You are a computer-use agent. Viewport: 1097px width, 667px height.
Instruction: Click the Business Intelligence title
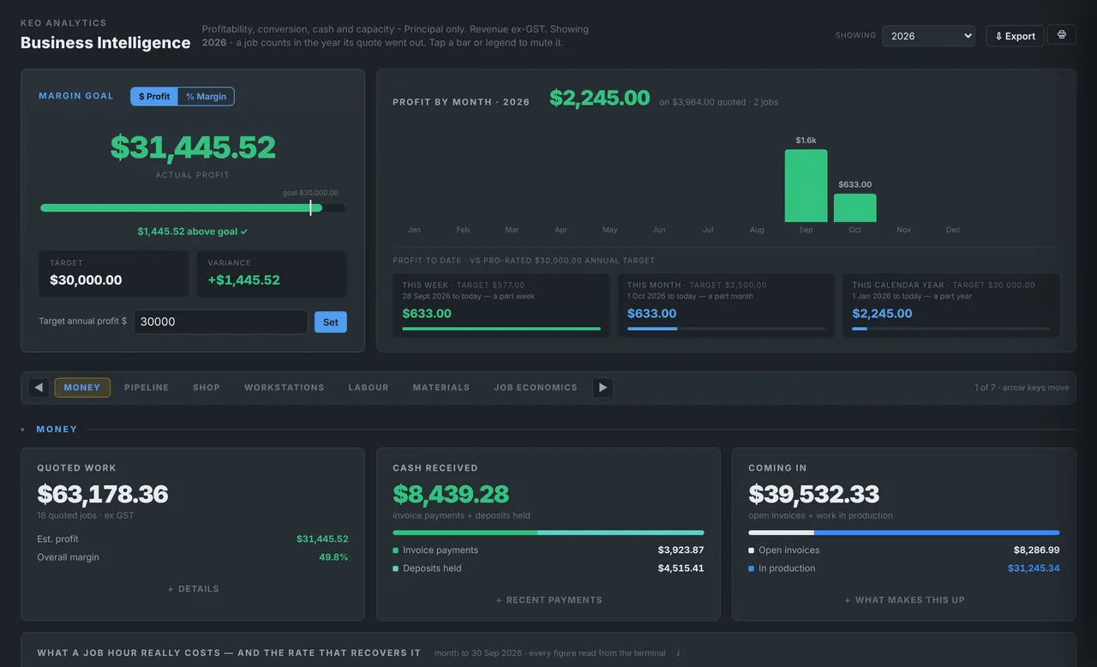[x=105, y=43]
